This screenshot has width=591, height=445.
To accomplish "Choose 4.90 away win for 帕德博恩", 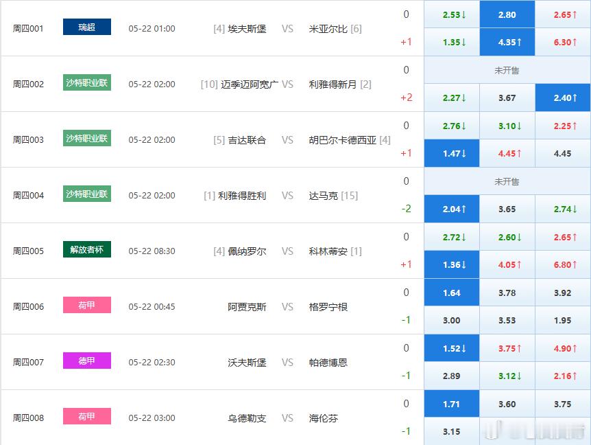I will 563,348.
